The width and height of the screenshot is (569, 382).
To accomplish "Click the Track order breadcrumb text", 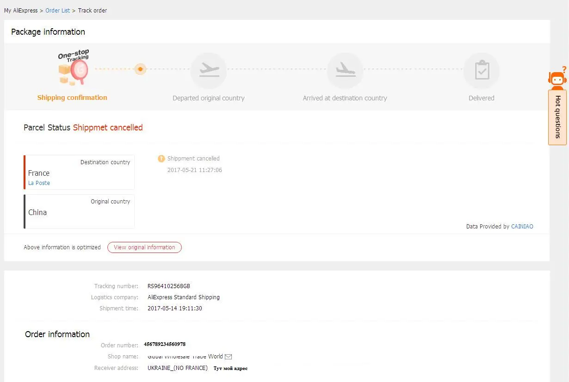I will coord(93,11).
